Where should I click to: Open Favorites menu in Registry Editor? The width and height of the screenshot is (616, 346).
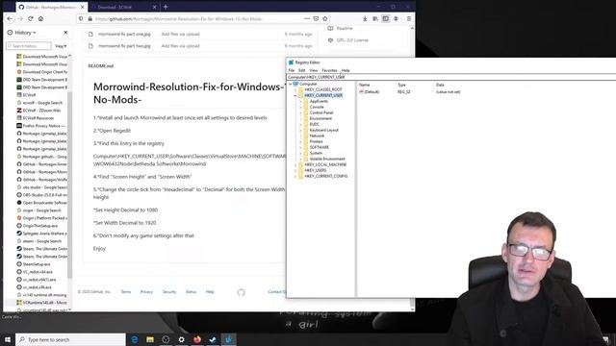pyautogui.click(x=329, y=70)
